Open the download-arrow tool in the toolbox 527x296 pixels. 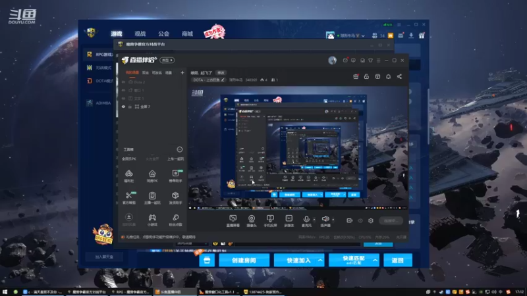(128, 220)
